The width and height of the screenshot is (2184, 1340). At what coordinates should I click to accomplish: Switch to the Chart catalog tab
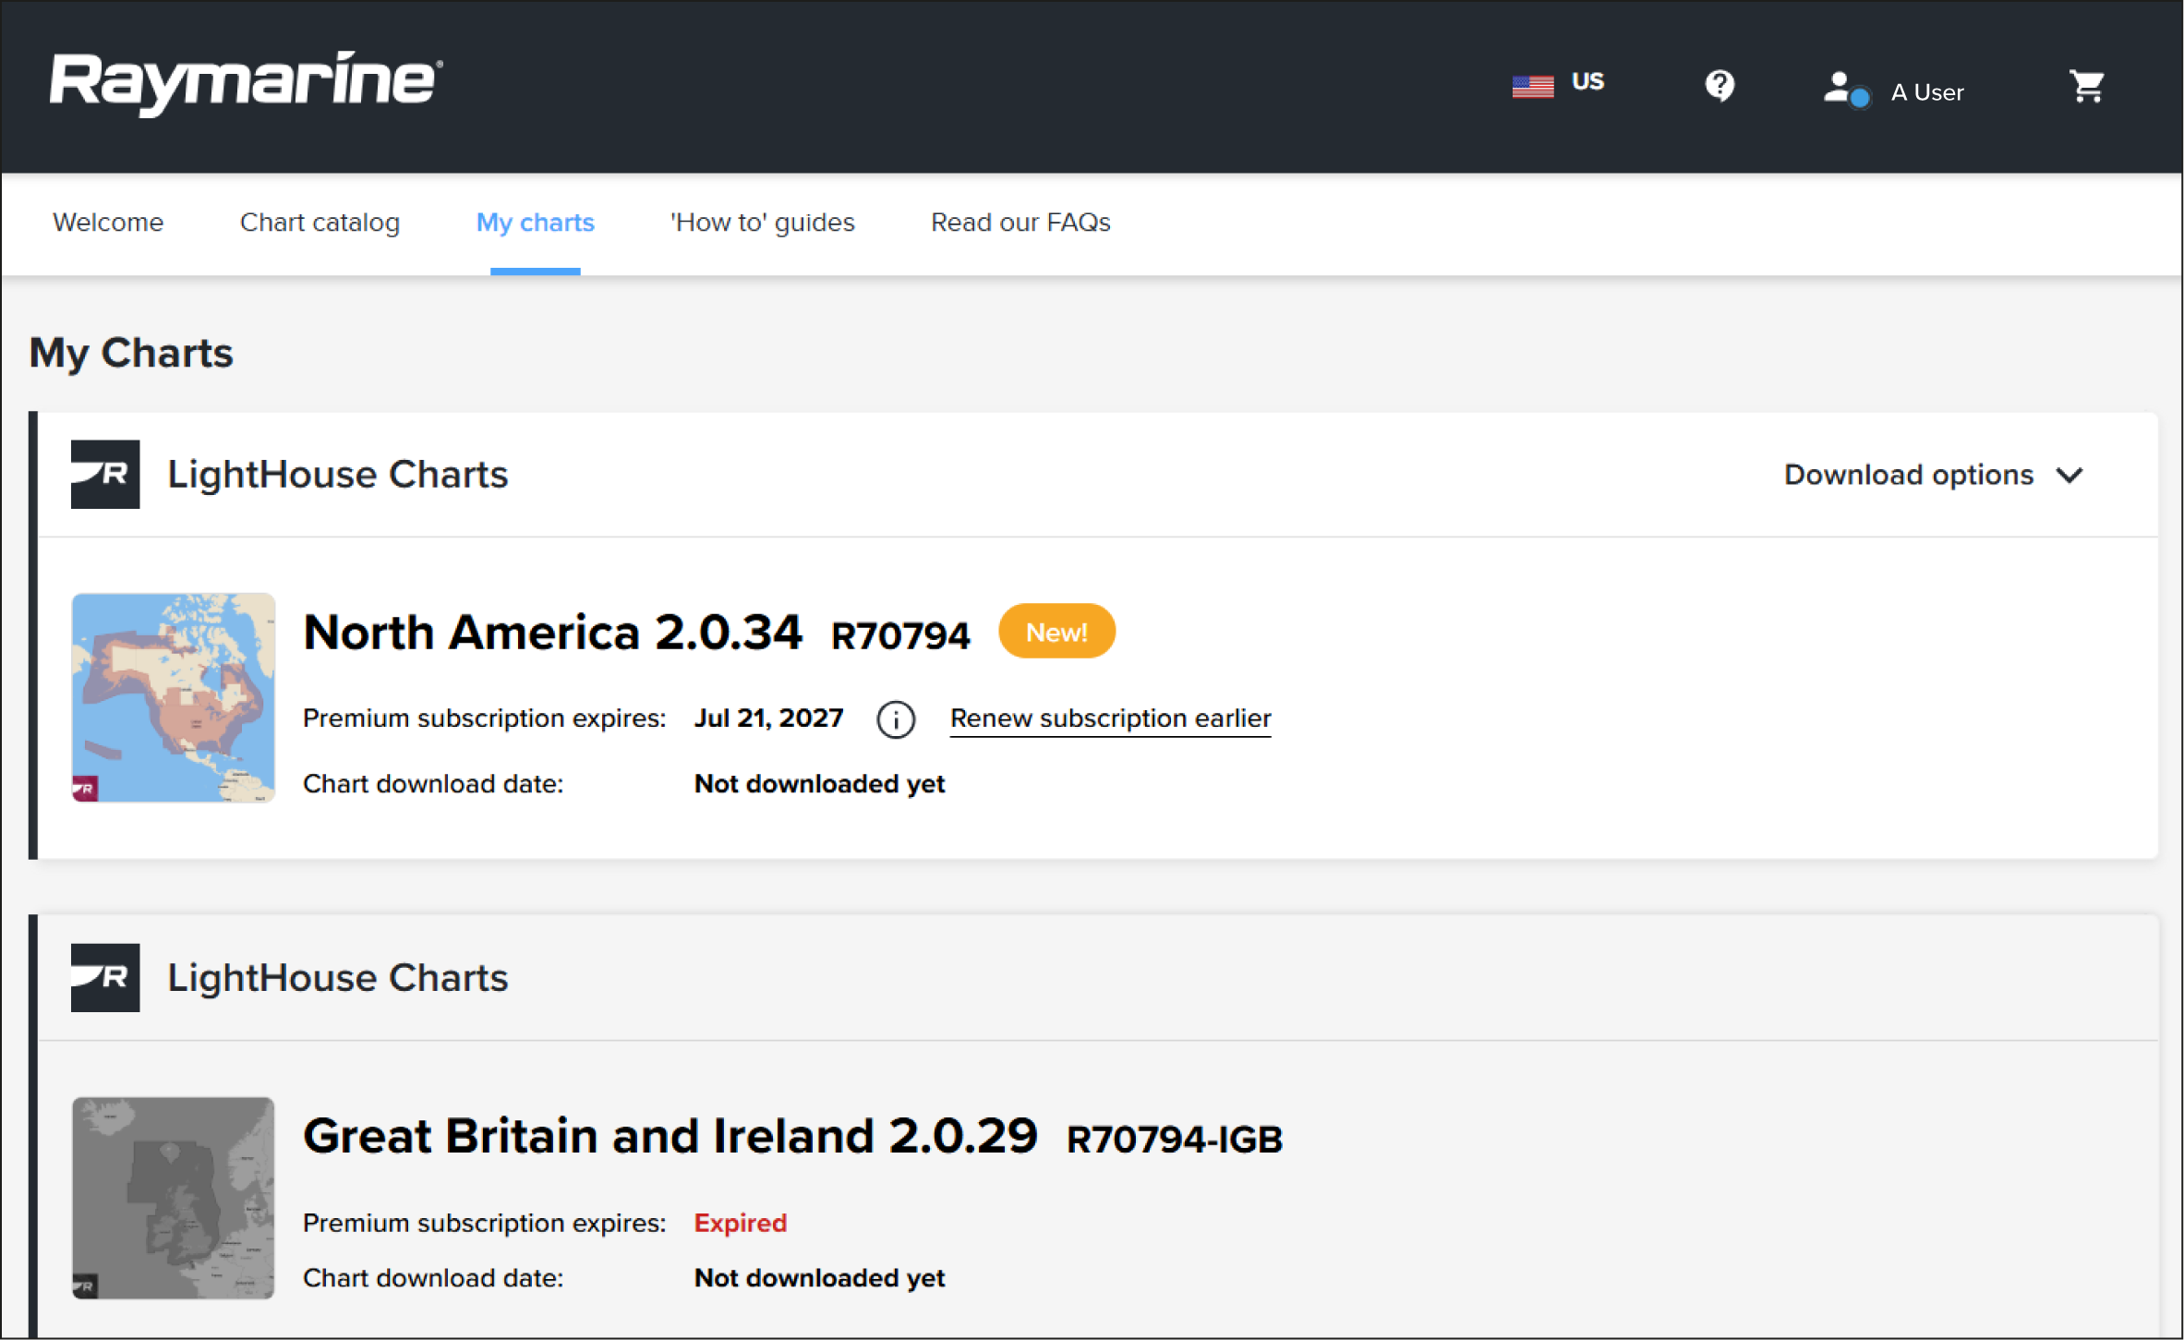pyautogui.click(x=320, y=223)
